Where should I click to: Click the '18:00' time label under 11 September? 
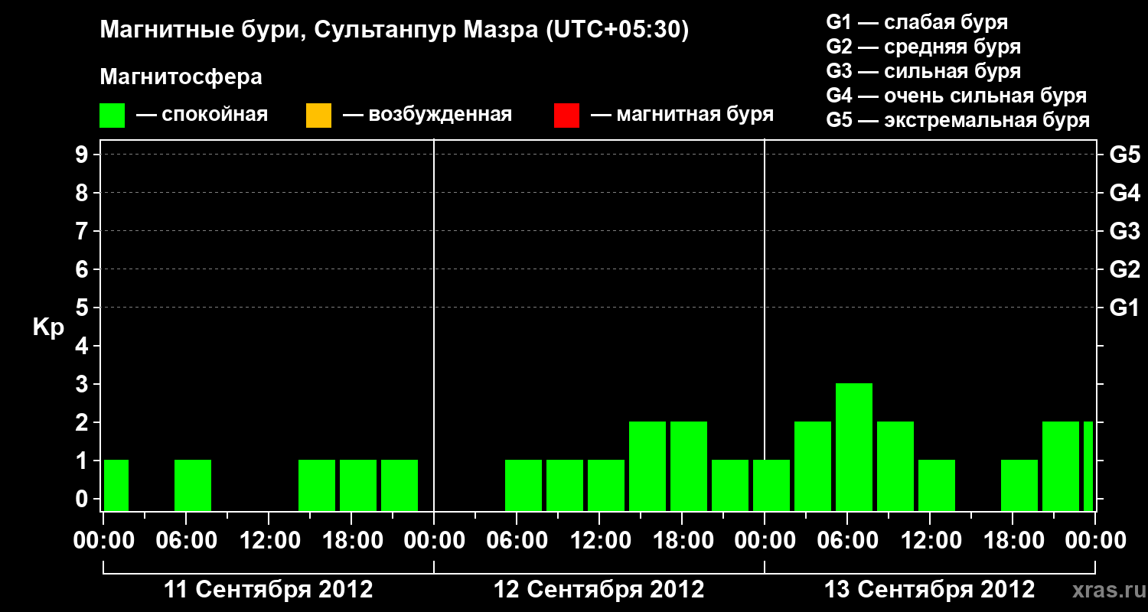[x=351, y=541]
